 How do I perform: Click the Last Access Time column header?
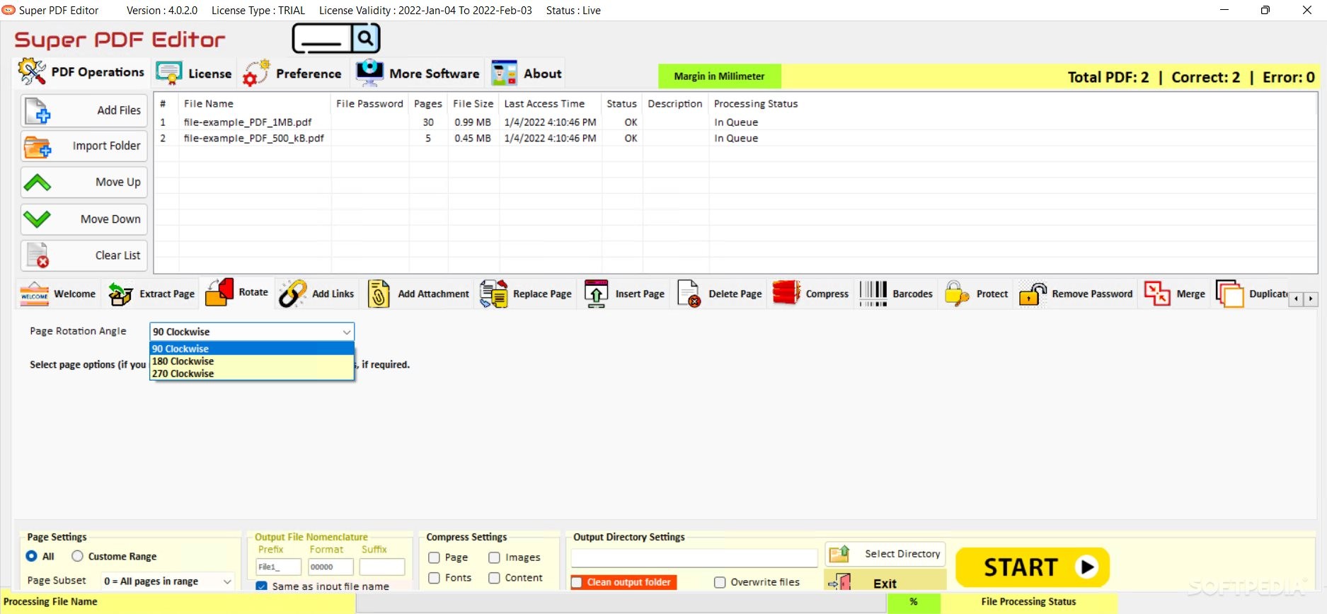[x=551, y=104]
